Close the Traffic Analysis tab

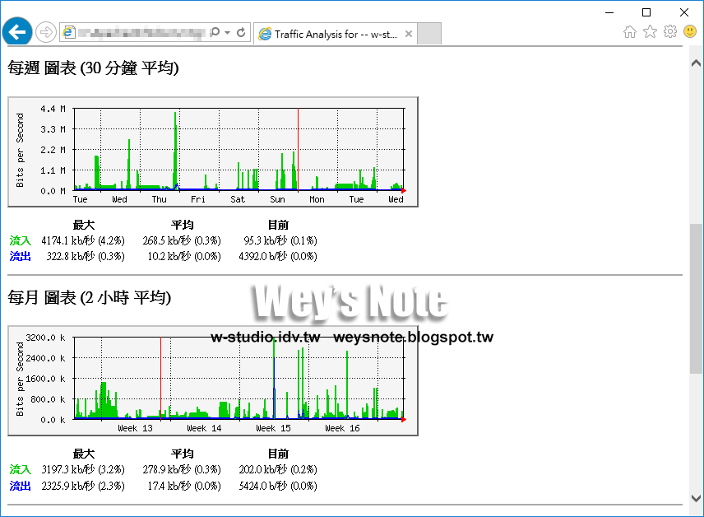tap(408, 34)
